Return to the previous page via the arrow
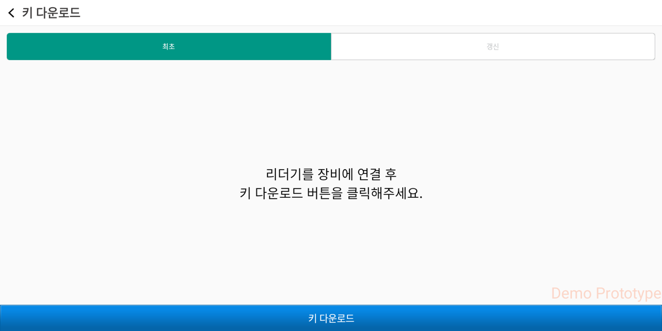 pyautogui.click(x=11, y=13)
